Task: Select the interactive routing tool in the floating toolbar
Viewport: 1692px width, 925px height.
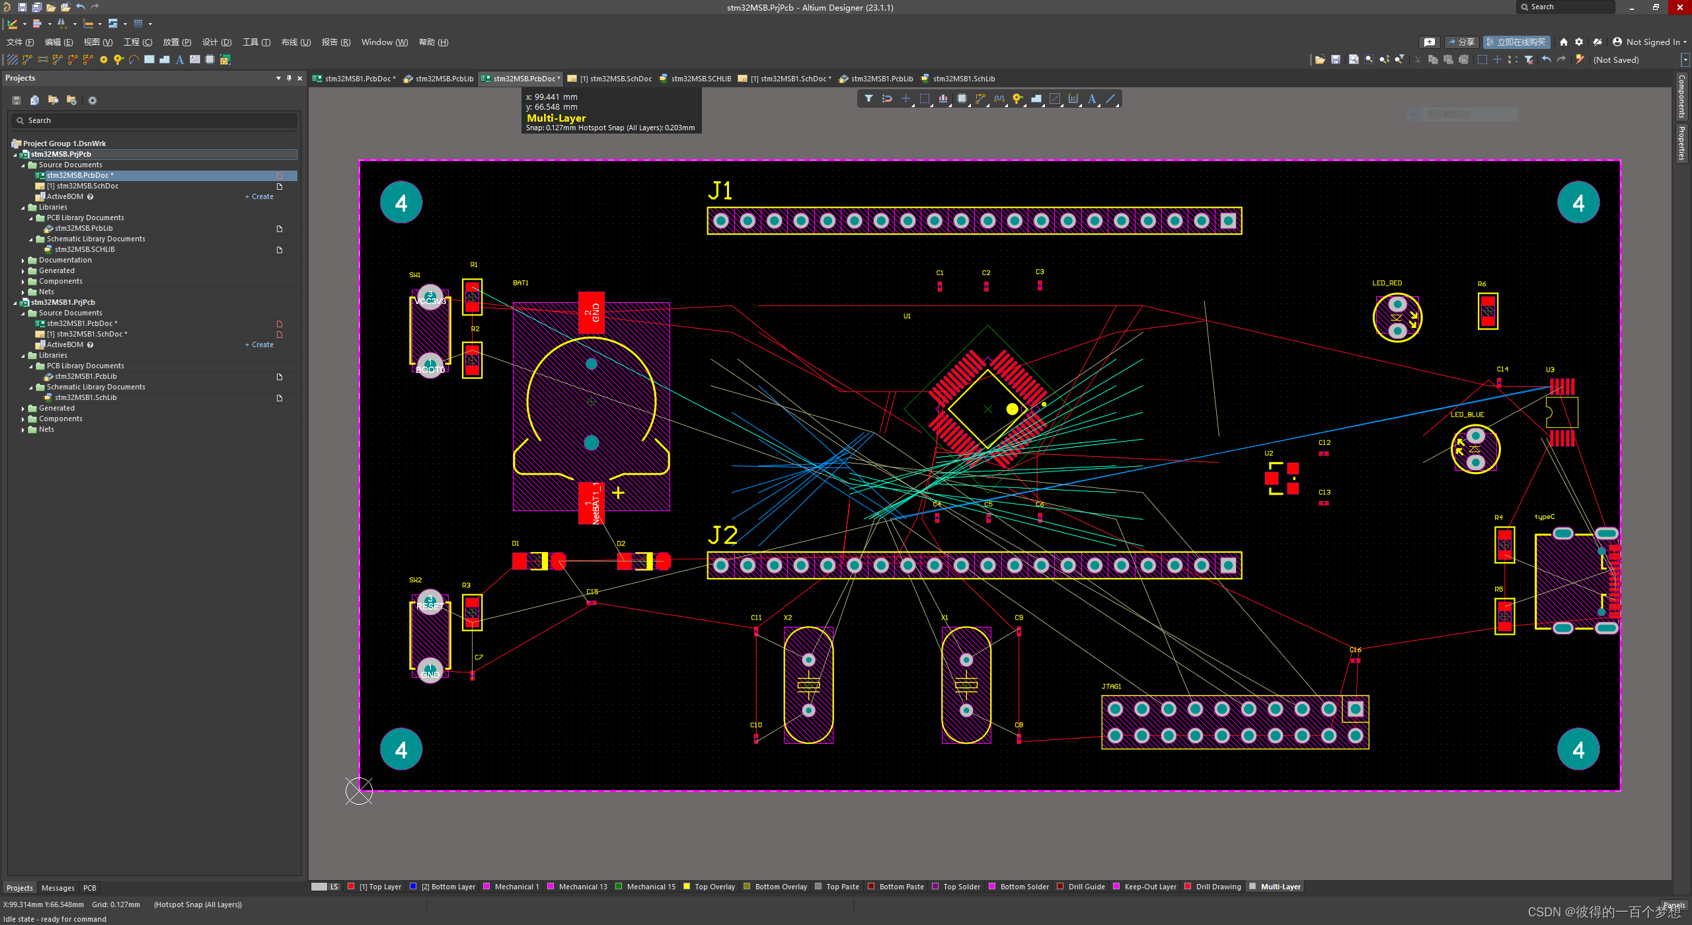Action: coord(980,99)
